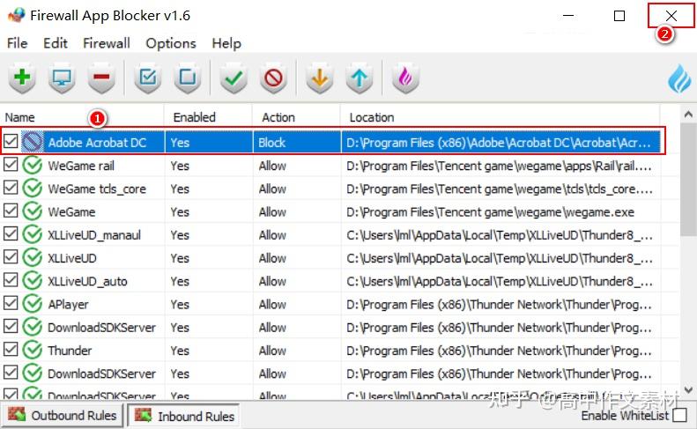Open the Firewall menu

(107, 43)
